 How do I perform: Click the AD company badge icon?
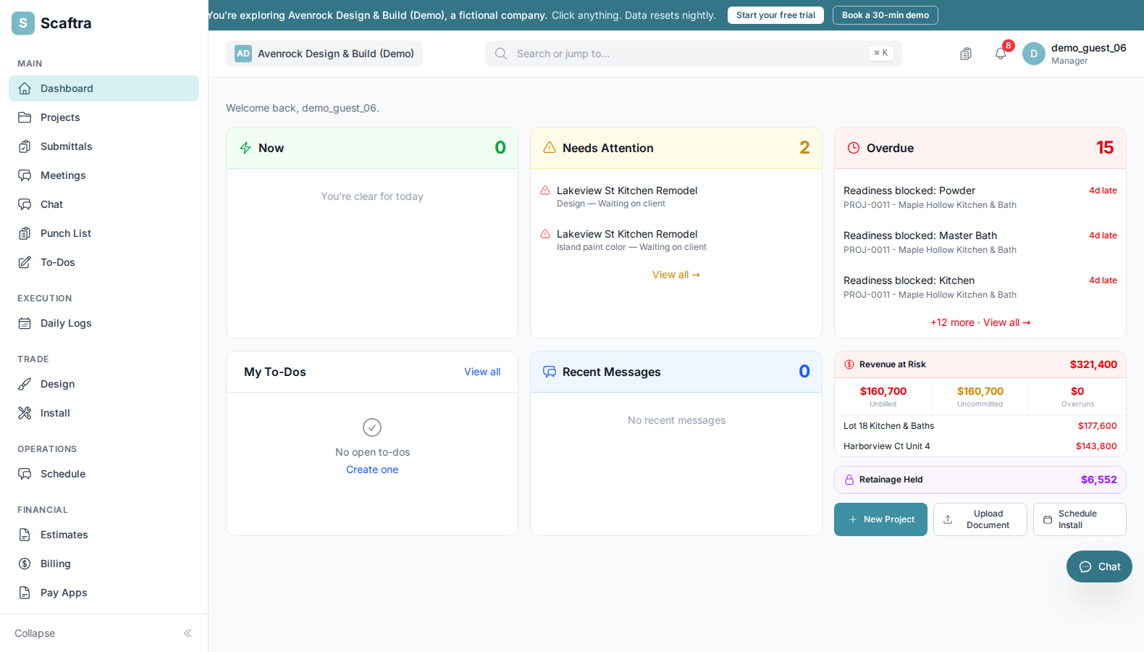coord(243,54)
